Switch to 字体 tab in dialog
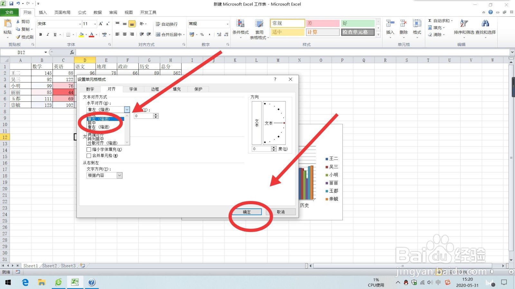The width and height of the screenshot is (515, 289). pos(133,89)
